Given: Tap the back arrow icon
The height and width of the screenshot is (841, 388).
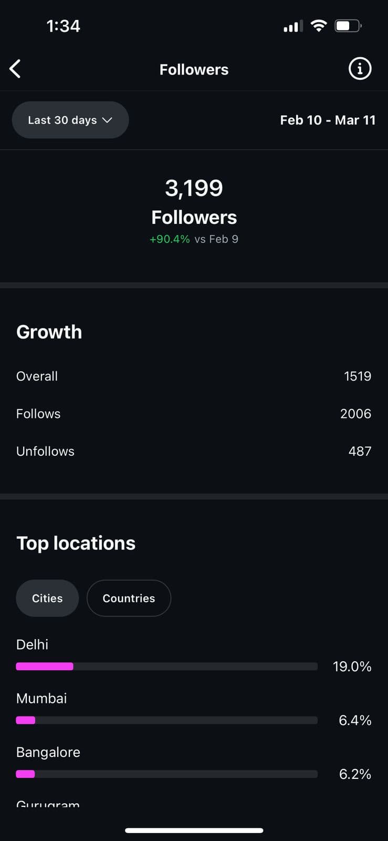Looking at the screenshot, I should [15, 69].
